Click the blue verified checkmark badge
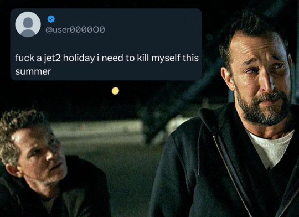The height and width of the screenshot is (217, 299). (x=51, y=19)
